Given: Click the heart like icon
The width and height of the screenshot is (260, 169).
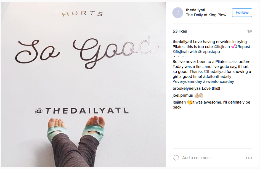Looking at the screenshot, I should [176, 158].
